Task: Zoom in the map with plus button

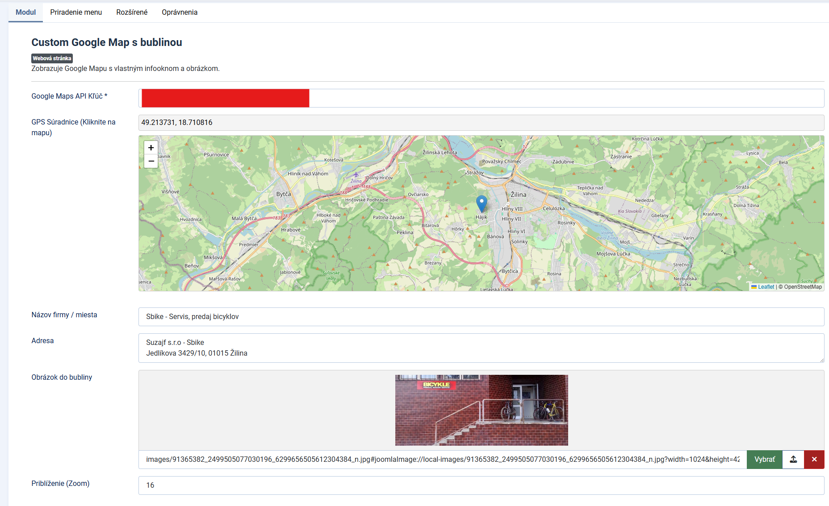Action: coord(151,148)
